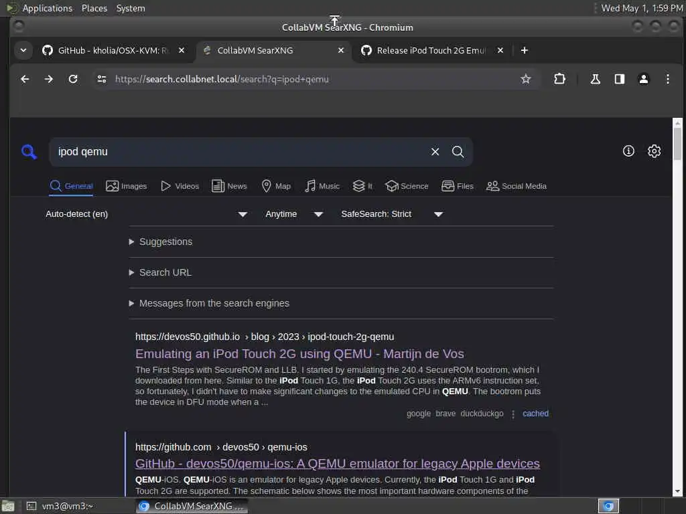The height and width of the screenshot is (514, 686).
Task: Select the CollabVM SearXNG tab
Action: tap(274, 50)
